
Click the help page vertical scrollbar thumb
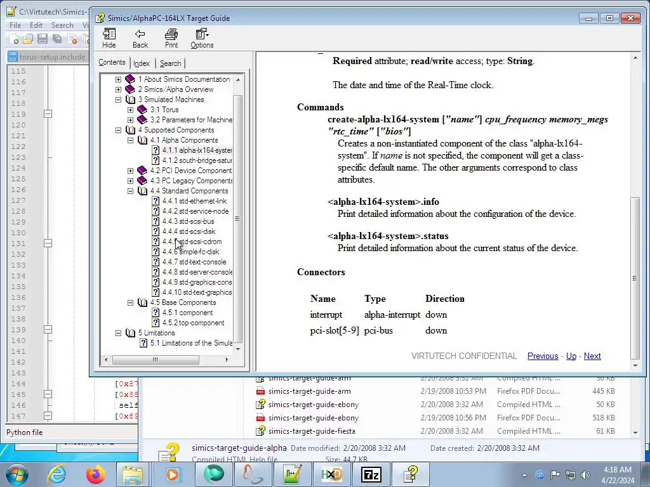pos(635,278)
